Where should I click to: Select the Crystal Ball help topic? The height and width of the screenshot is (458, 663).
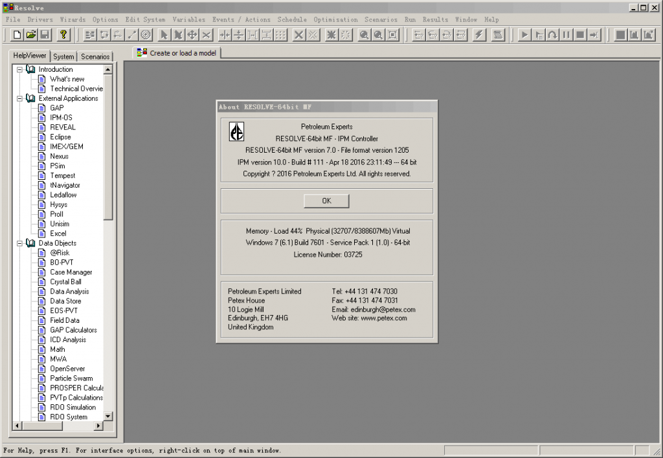point(66,282)
